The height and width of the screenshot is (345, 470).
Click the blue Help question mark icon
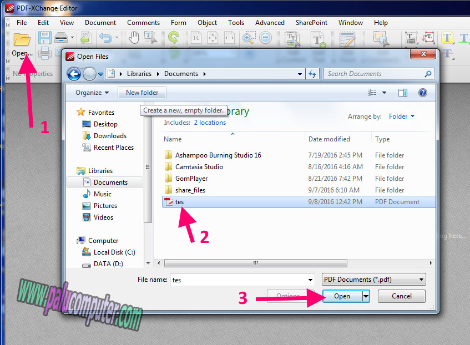[423, 93]
